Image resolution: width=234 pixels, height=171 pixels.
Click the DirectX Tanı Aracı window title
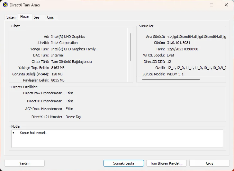[x=25, y=5]
